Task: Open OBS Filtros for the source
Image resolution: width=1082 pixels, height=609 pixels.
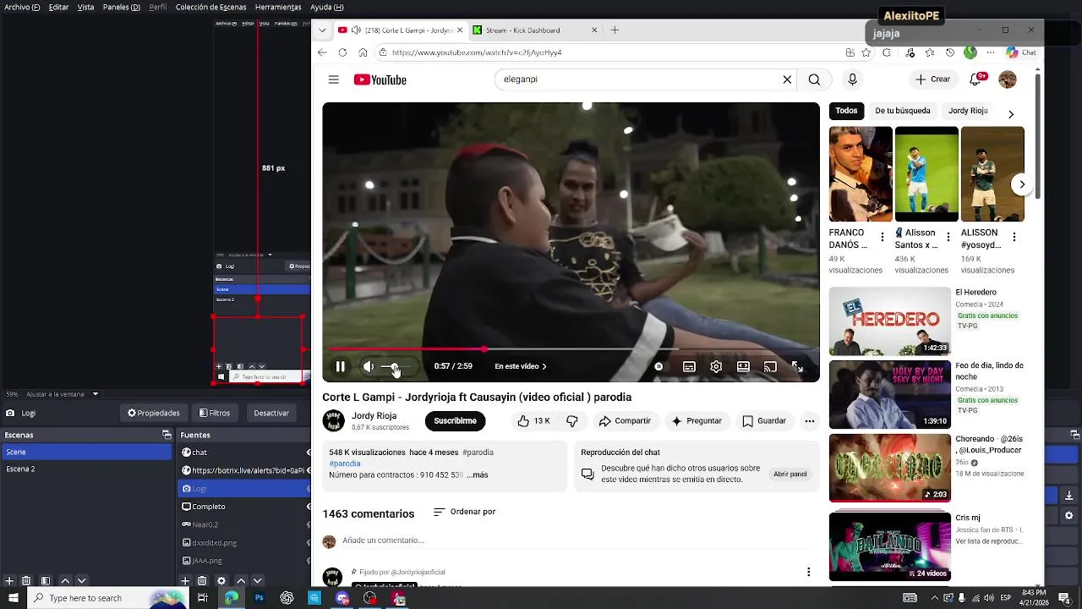Action: point(215,413)
